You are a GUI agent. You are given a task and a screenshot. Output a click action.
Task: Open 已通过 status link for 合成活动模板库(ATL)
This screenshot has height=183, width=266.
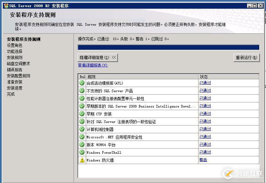tap(205, 83)
